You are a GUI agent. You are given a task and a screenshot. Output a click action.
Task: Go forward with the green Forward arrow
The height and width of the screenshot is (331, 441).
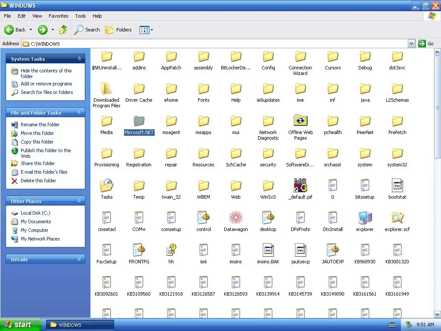click(x=43, y=30)
